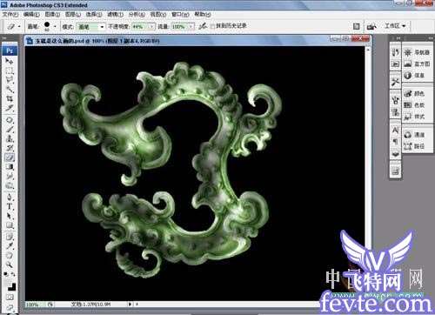Toggle Quick Mask mode button
The height and width of the screenshot is (315, 435).
(10, 298)
